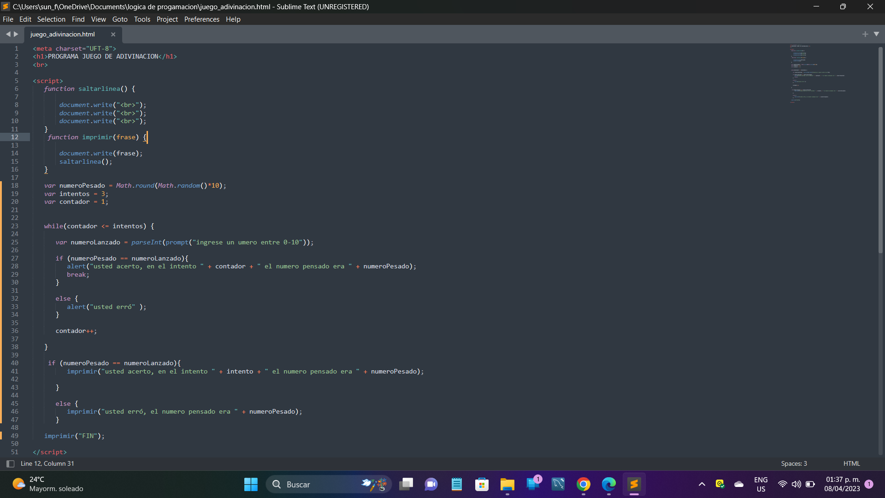Click the Sublime Text title bar icon
Screen dimensions: 885x498
pos(6,6)
